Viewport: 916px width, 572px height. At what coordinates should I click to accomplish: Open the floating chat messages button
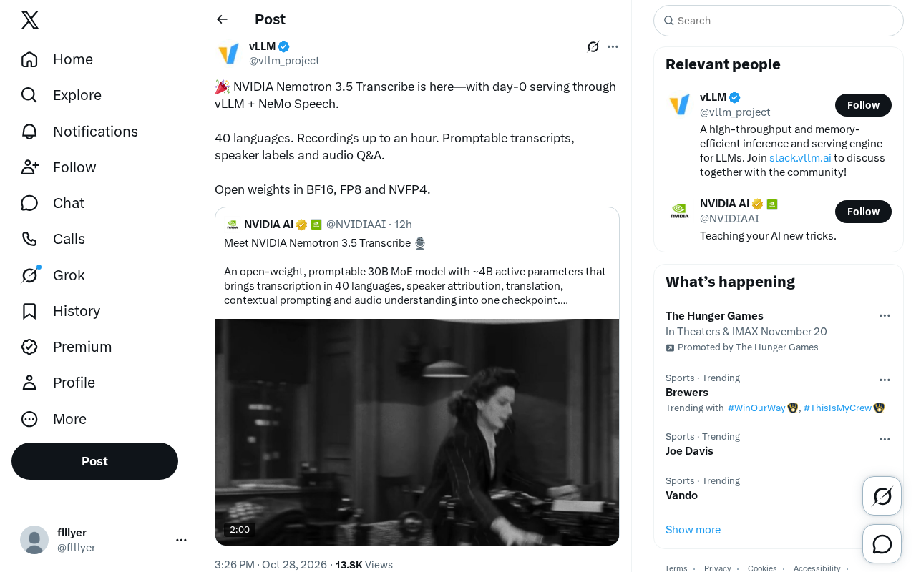point(882,544)
